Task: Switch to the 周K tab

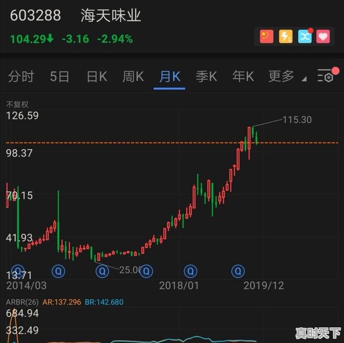Action: coord(133,76)
